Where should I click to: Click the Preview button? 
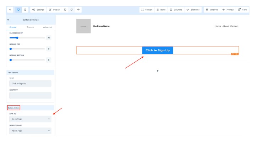click(x=228, y=10)
